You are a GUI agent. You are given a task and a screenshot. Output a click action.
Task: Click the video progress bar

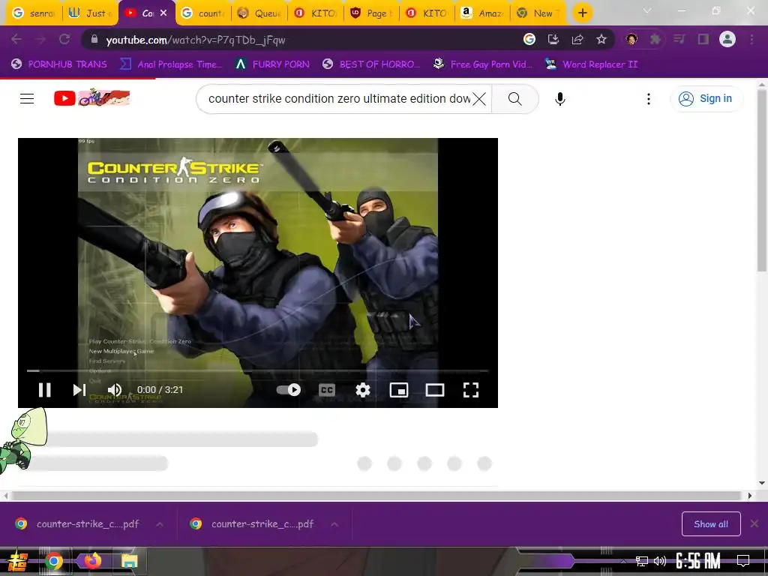pyautogui.click(x=258, y=370)
